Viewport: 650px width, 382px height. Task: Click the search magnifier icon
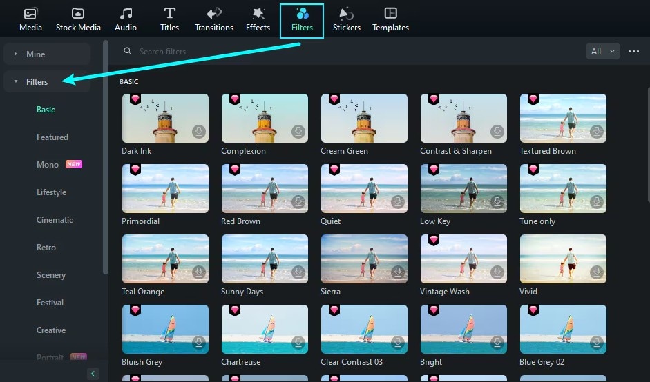point(127,51)
